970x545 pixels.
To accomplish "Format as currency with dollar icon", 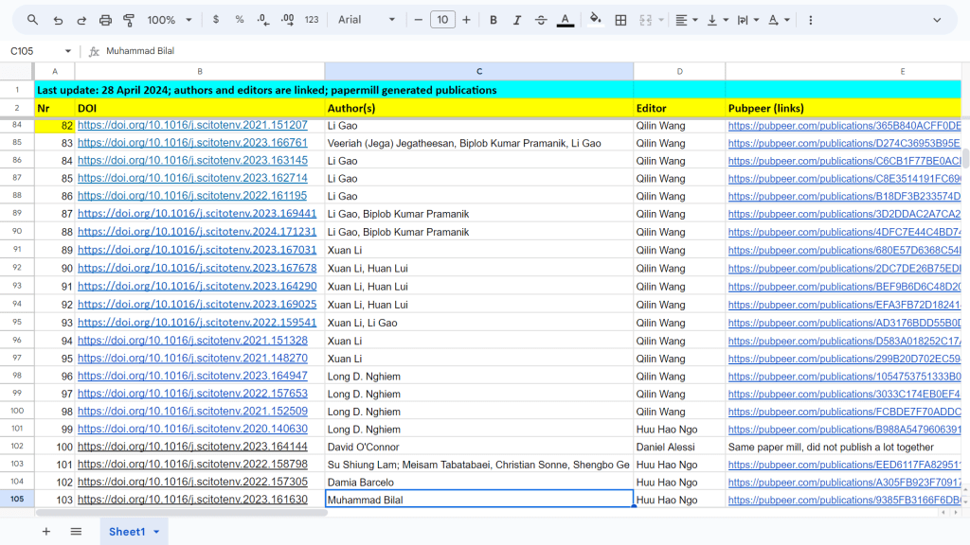I will (216, 20).
